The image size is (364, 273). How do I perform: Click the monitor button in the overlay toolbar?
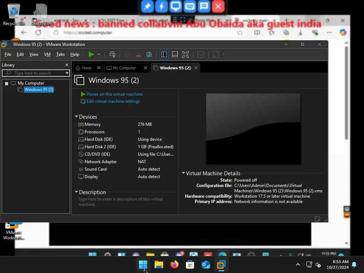point(176,6)
